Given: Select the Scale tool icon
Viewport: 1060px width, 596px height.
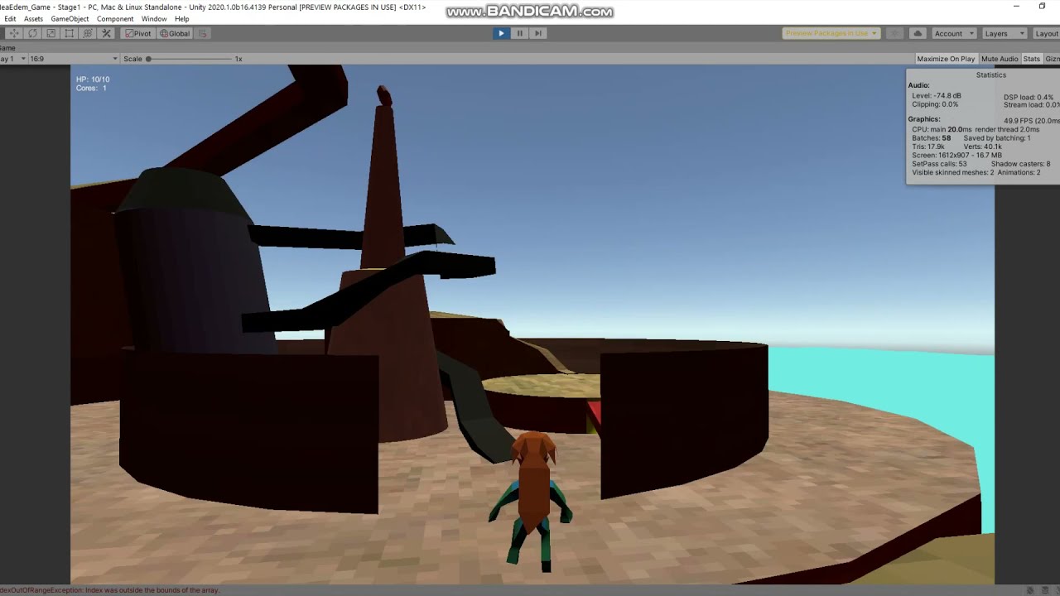Looking at the screenshot, I should tap(51, 33).
